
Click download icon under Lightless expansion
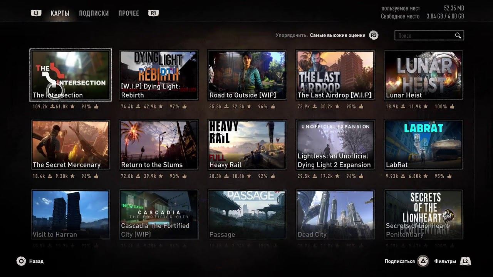pyautogui.click(x=315, y=176)
